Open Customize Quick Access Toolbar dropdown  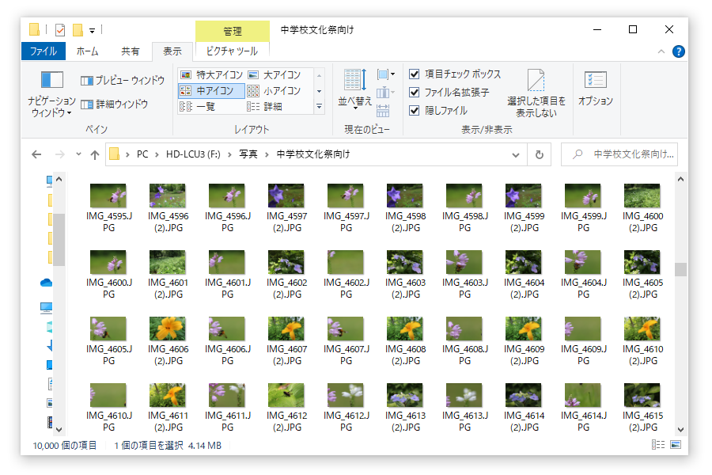point(93,30)
